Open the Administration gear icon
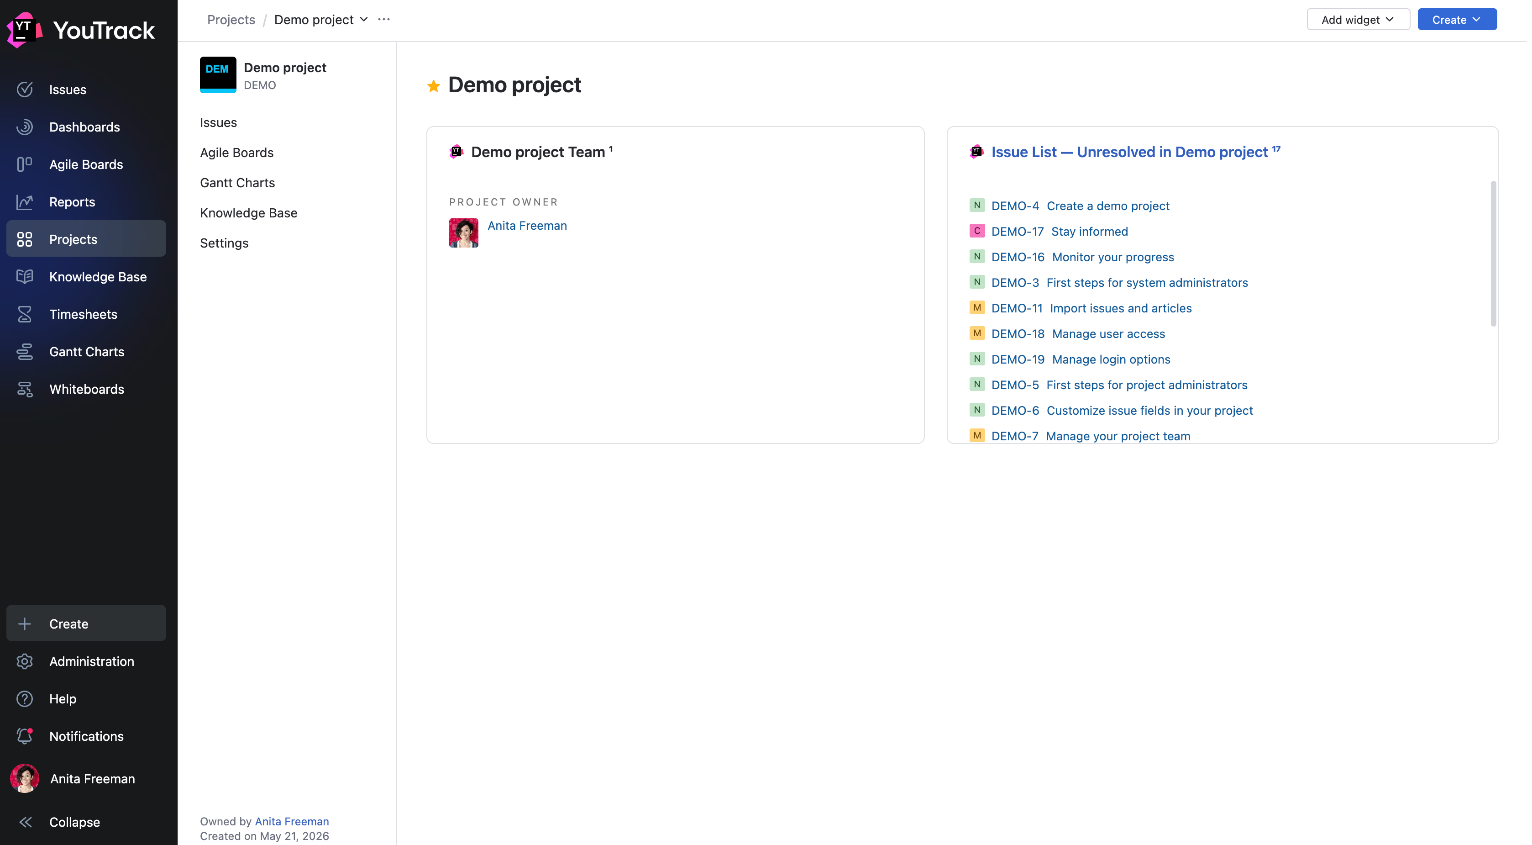Screen dimensions: 1532x845 [24, 661]
